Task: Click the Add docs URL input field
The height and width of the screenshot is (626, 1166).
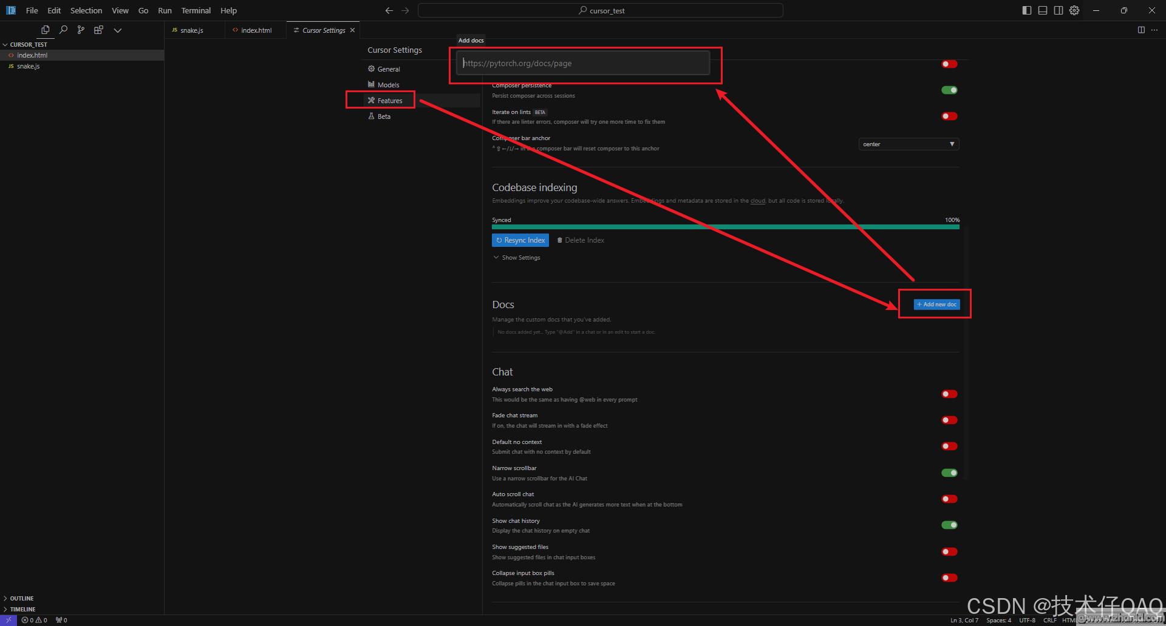Action: (x=583, y=63)
